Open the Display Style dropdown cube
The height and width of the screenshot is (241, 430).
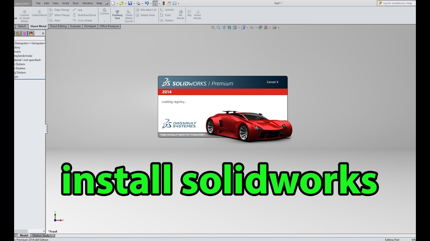[x=243, y=27]
